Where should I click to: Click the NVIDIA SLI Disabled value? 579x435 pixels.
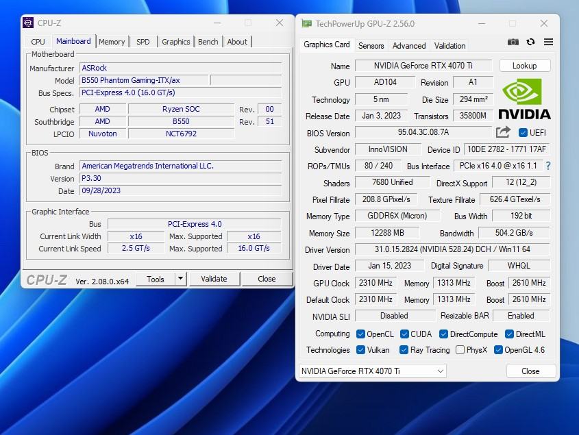(395, 316)
